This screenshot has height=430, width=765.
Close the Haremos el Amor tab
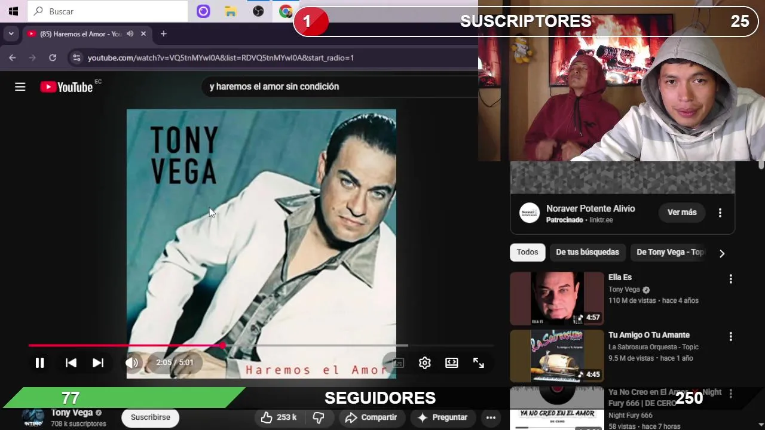click(143, 34)
